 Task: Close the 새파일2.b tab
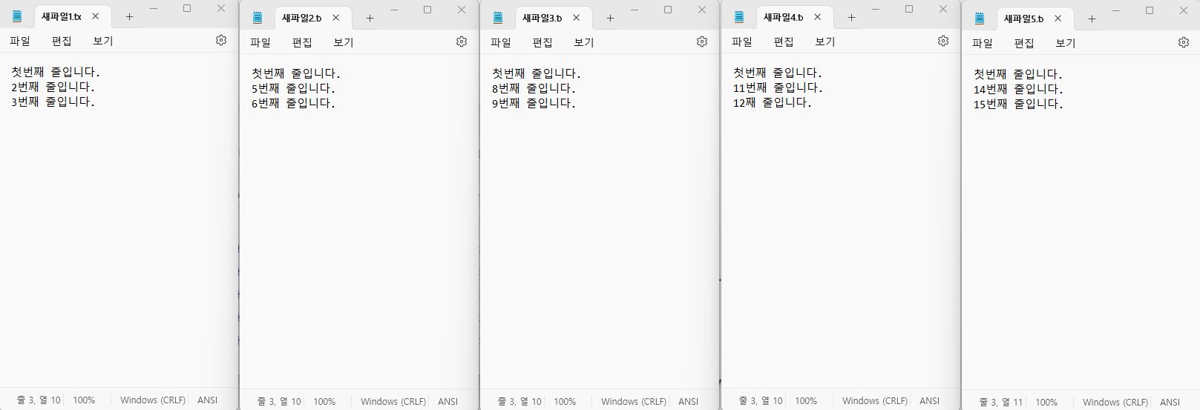335,17
